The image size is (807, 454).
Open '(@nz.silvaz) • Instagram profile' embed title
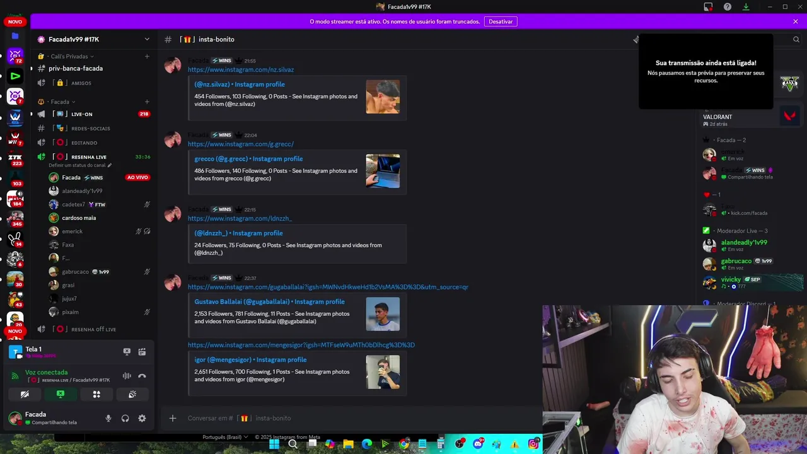[x=240, y=84]
